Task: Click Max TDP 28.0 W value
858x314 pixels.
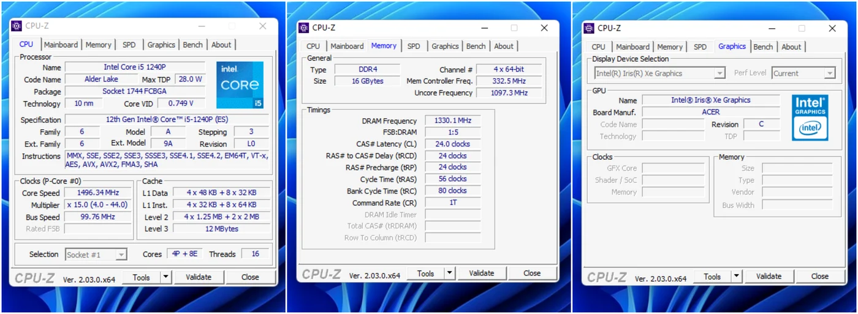Action: coord(190,79)
